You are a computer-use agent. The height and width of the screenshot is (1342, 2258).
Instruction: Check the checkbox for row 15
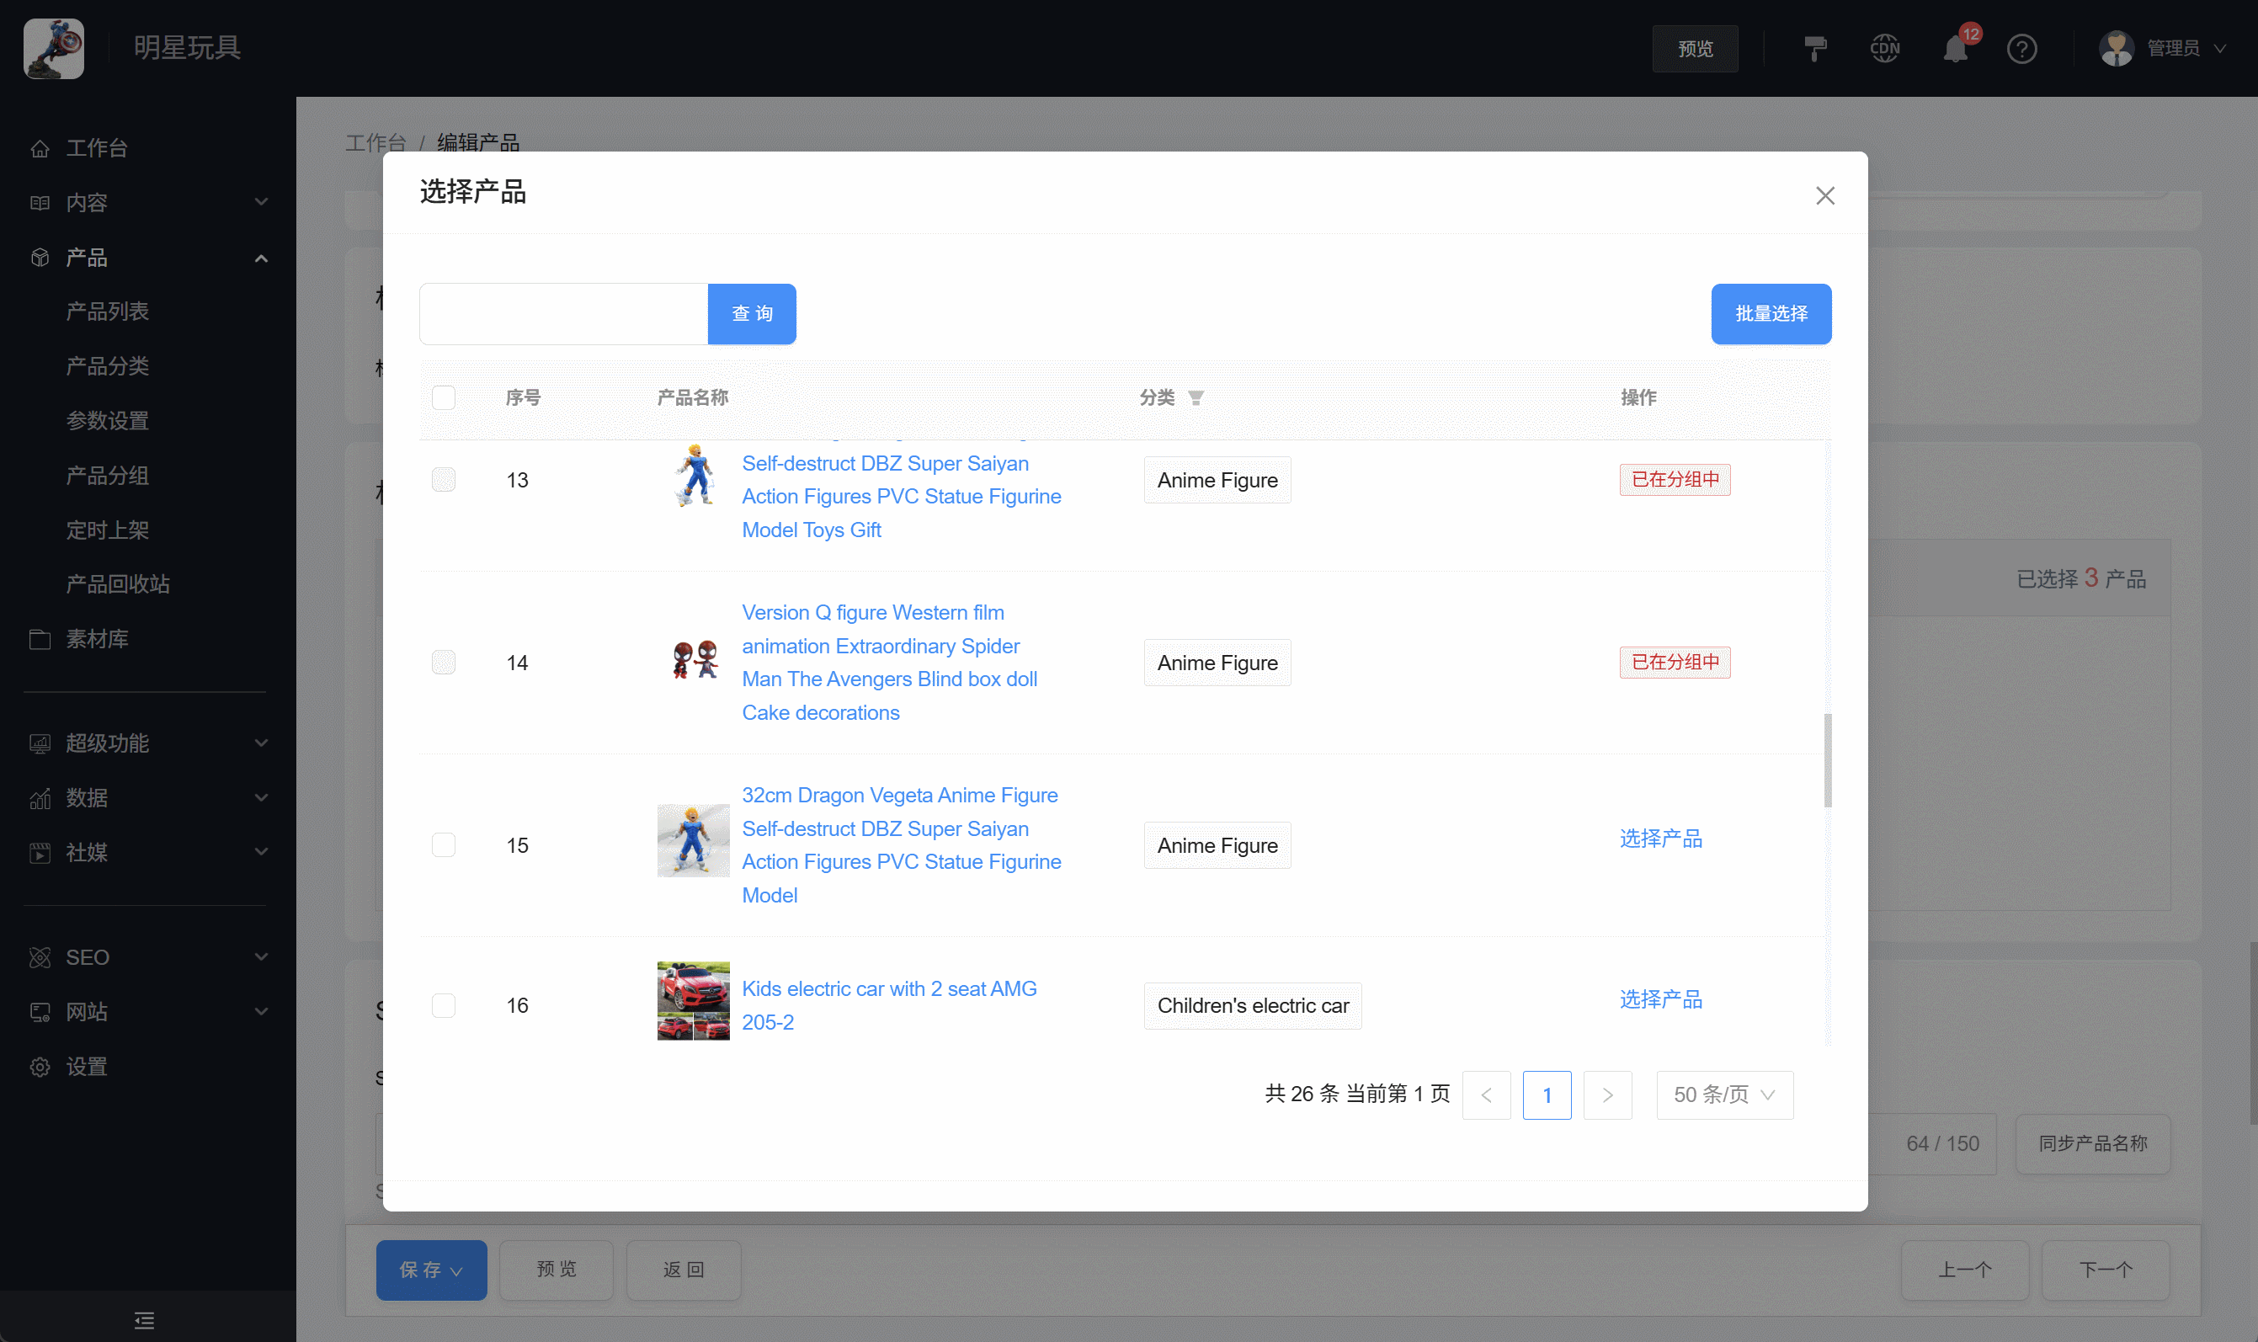[443, 844]
